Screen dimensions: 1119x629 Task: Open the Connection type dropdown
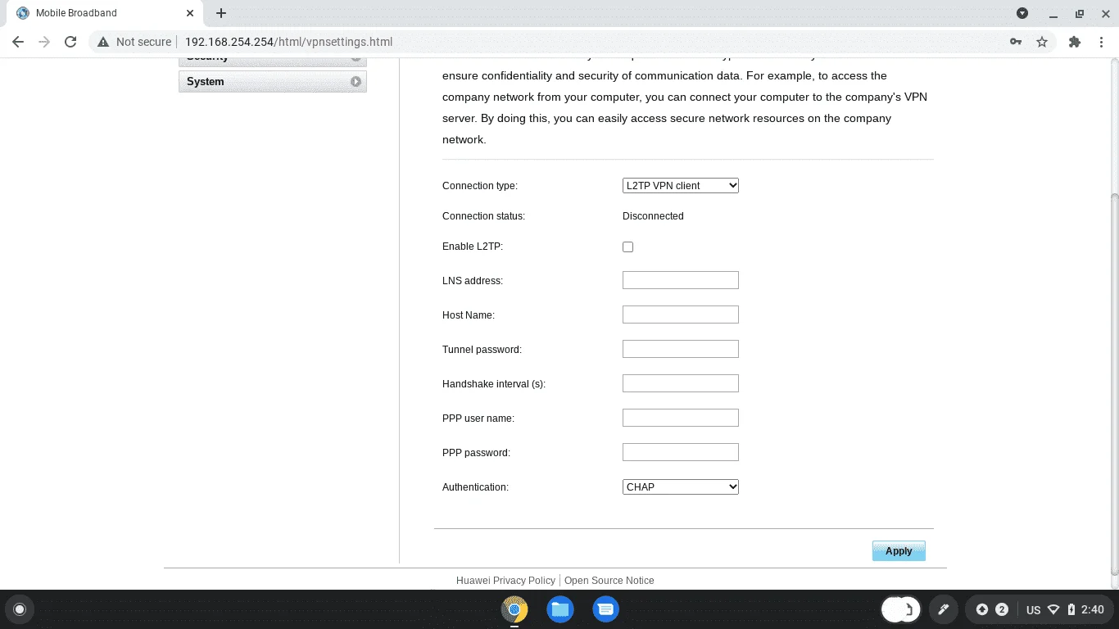pyautogui.click(x=681, y=186)
